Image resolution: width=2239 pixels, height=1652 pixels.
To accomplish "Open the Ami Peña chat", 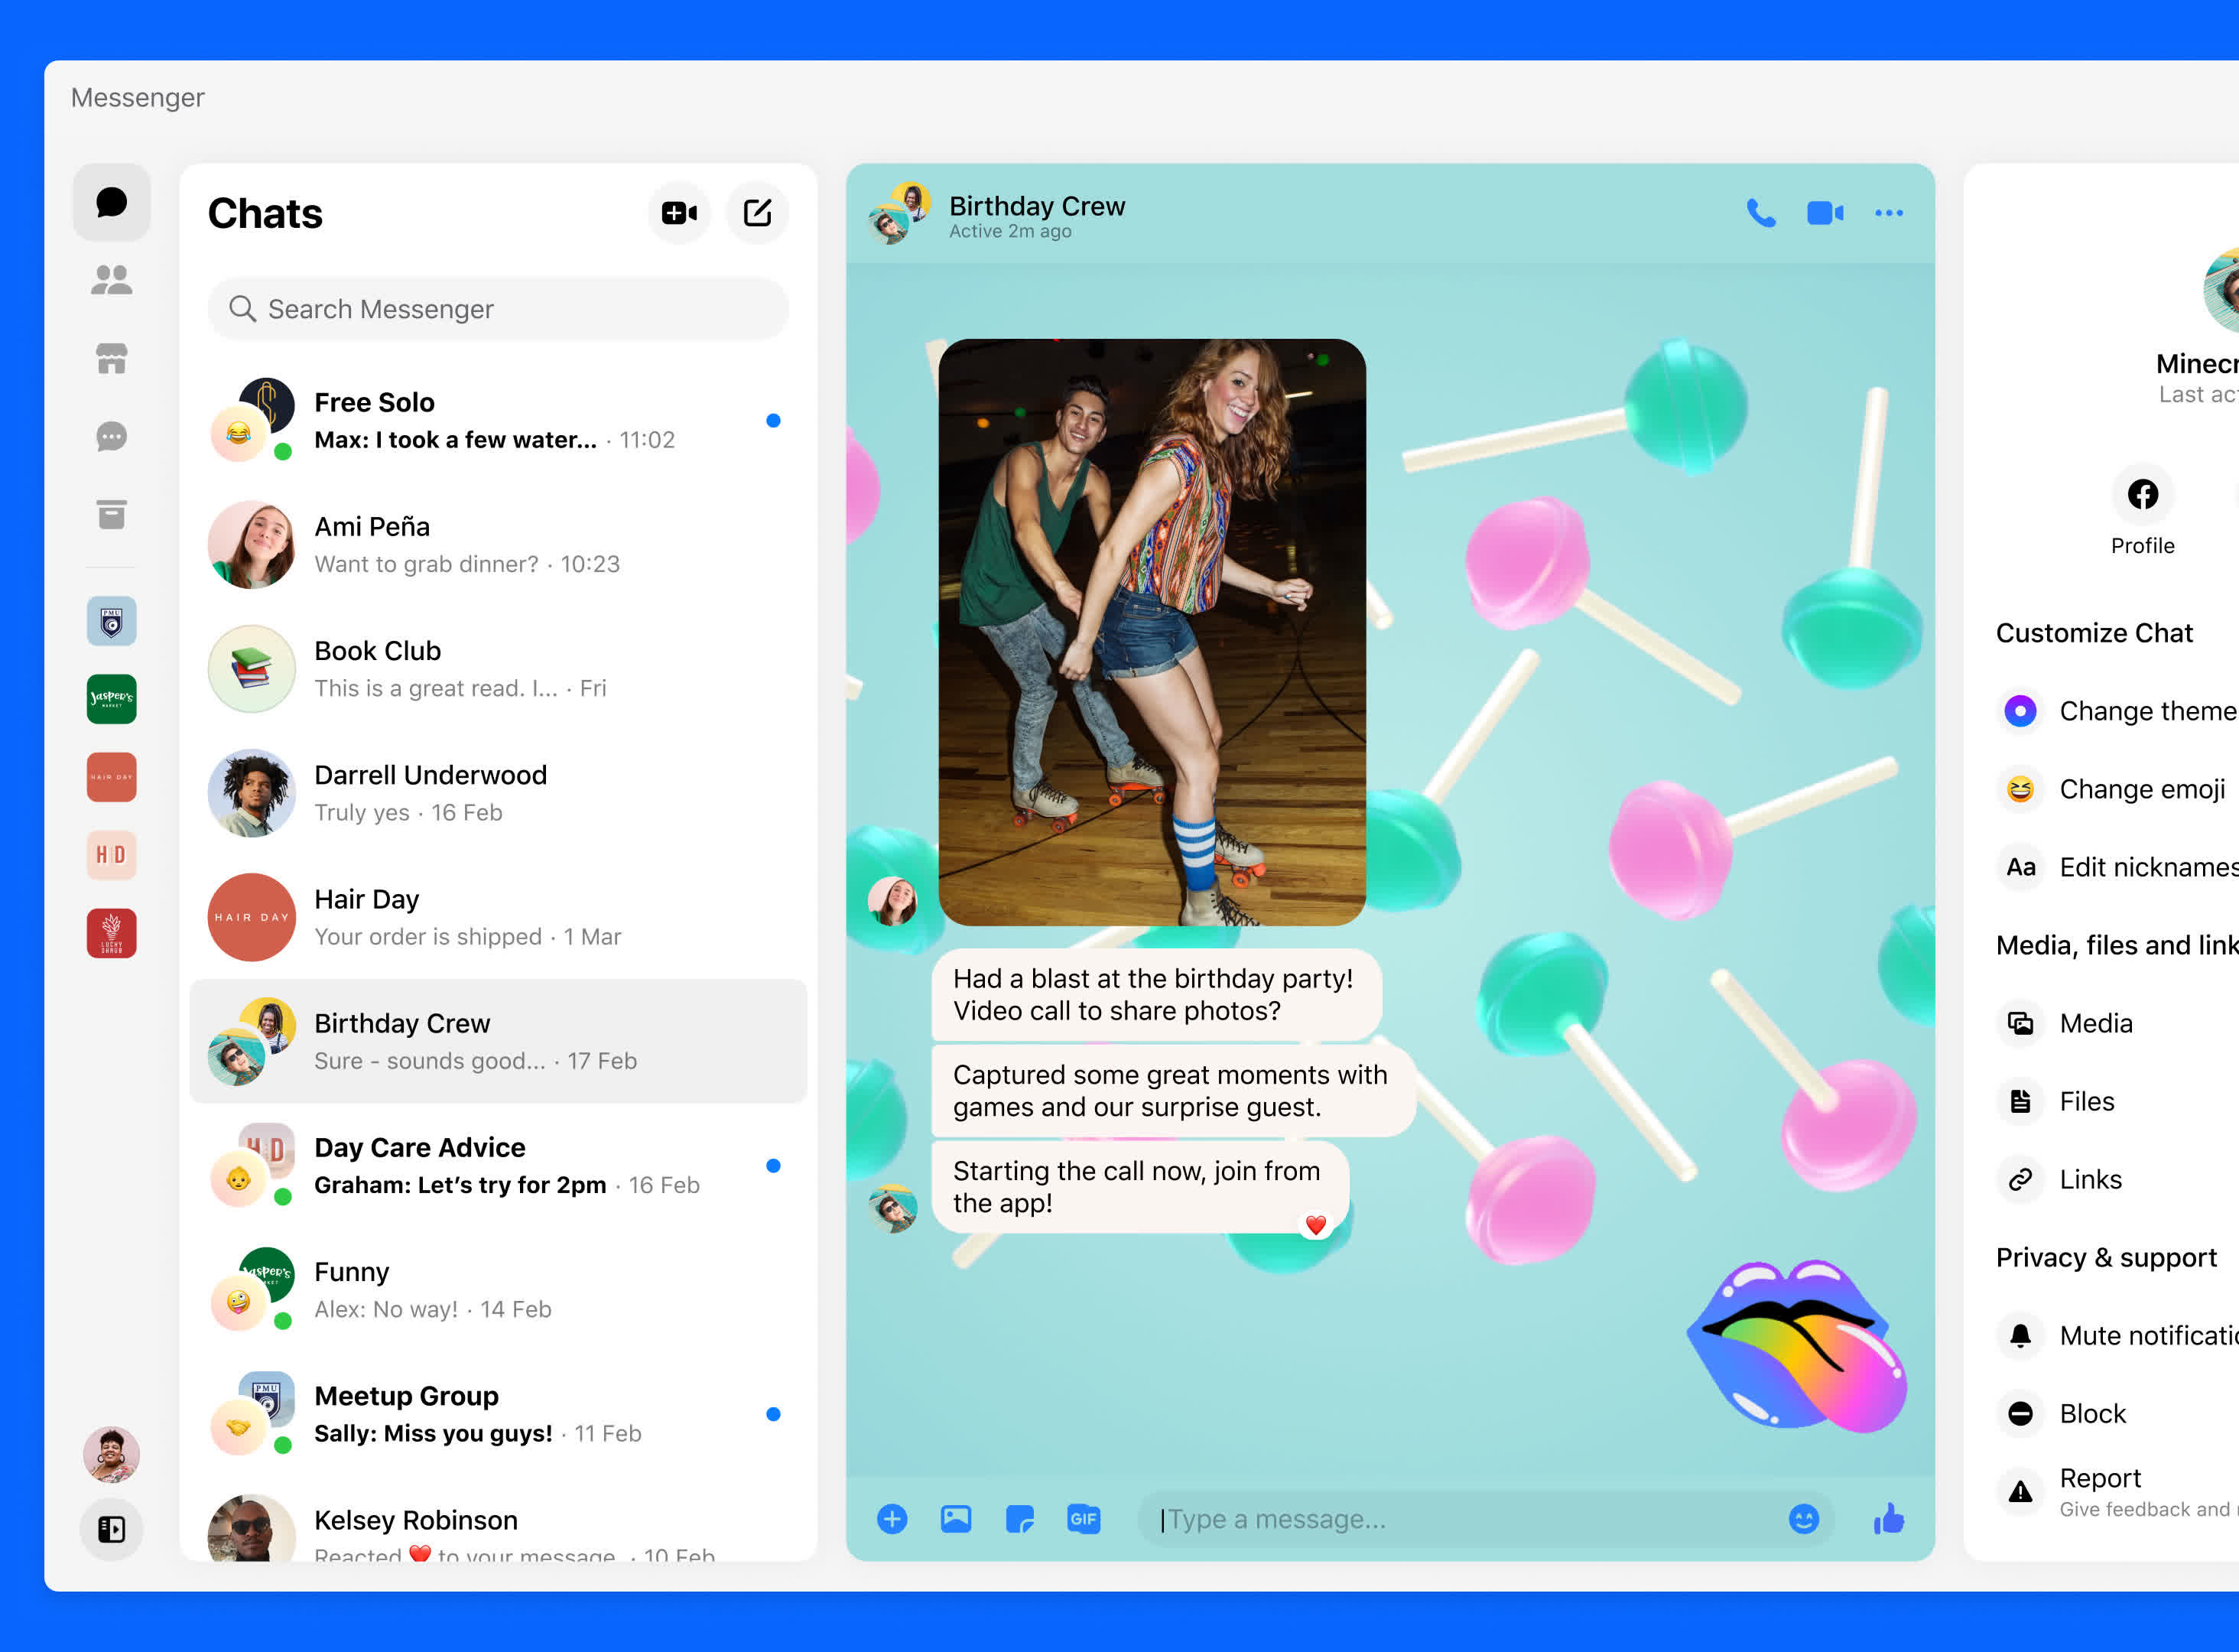I will pyautogui.click(x=499, y=545).
